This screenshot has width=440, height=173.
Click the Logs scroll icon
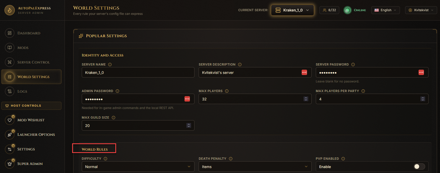point(10,91)
